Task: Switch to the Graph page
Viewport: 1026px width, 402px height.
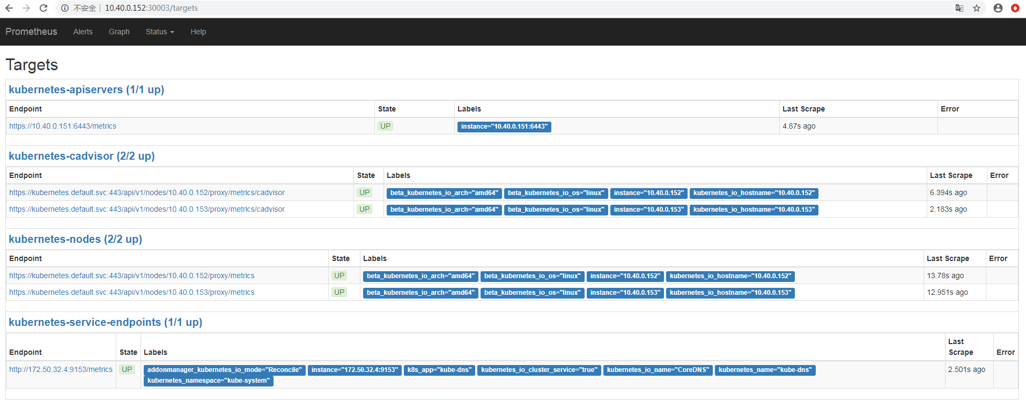Action: (119, 32)
